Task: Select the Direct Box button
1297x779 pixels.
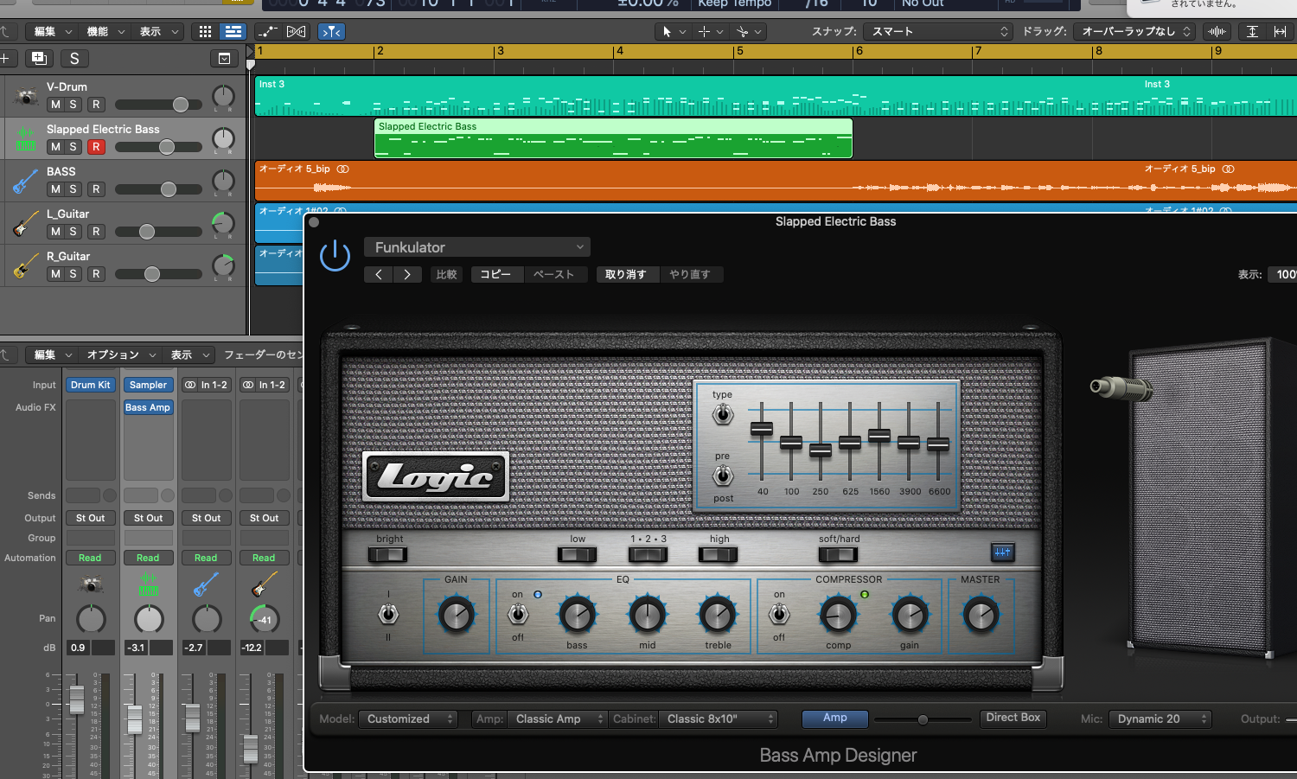Action: coord(1013,718)
